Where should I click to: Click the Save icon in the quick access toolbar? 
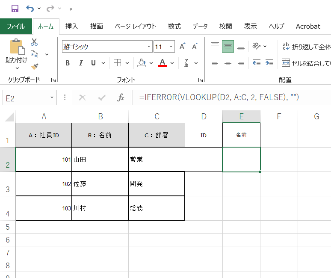point(15,9)
